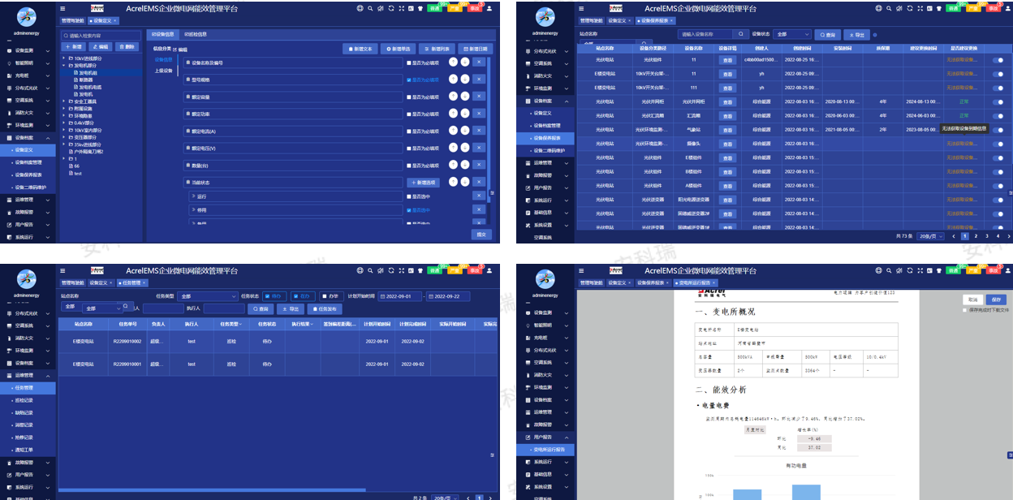Click globe icon in maintenance report window header

click(878, 9)
